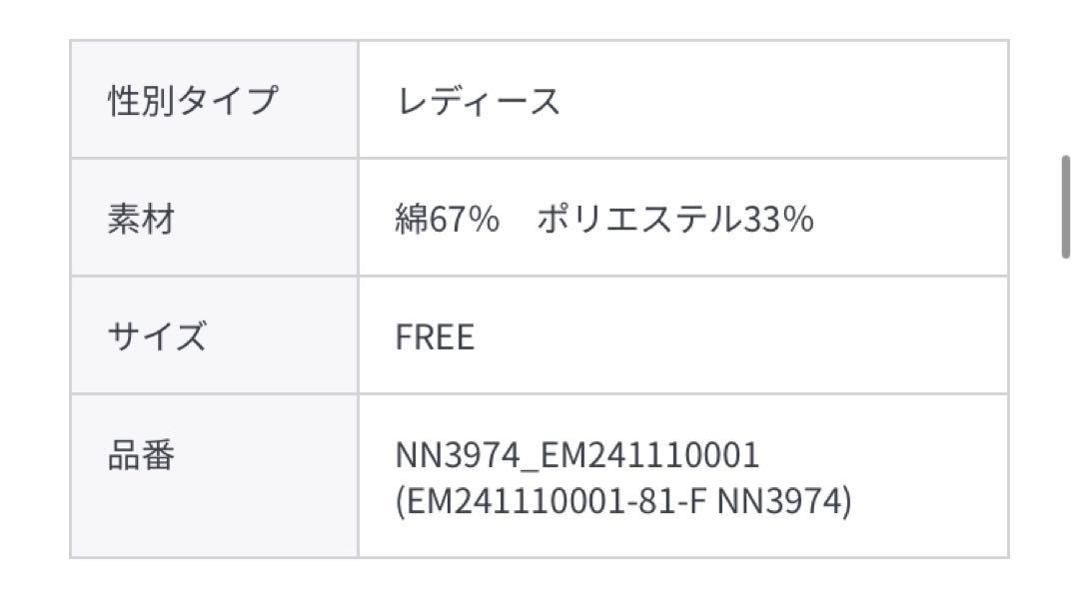The image size is (1079, 606).
Task: Click the 品番 row header
Action: tap(214, 476)
